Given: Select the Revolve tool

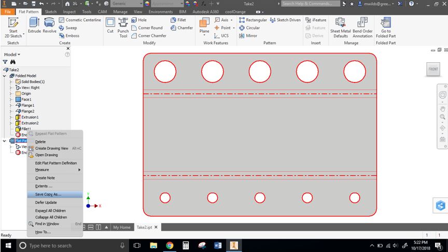Looking at the screenshot, I should tap(49, 25).
